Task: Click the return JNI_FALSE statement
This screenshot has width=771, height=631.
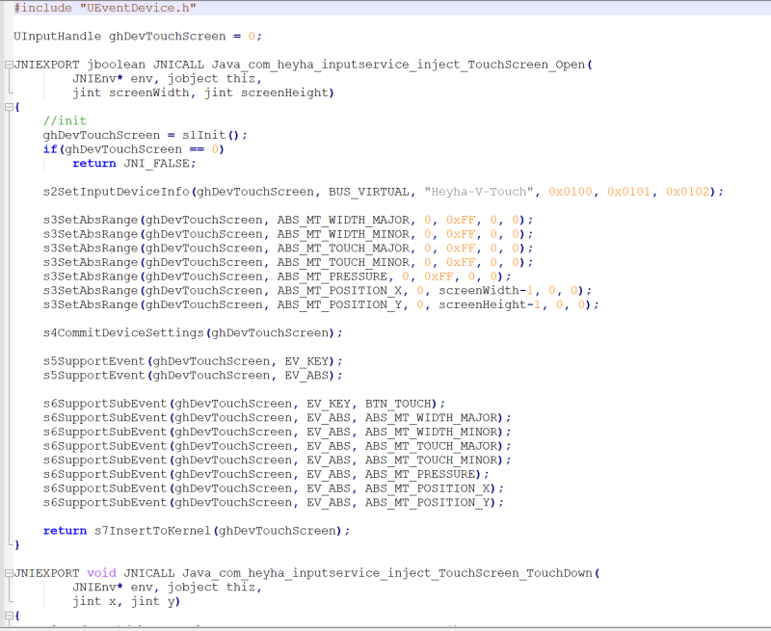Action: point(134,163)
